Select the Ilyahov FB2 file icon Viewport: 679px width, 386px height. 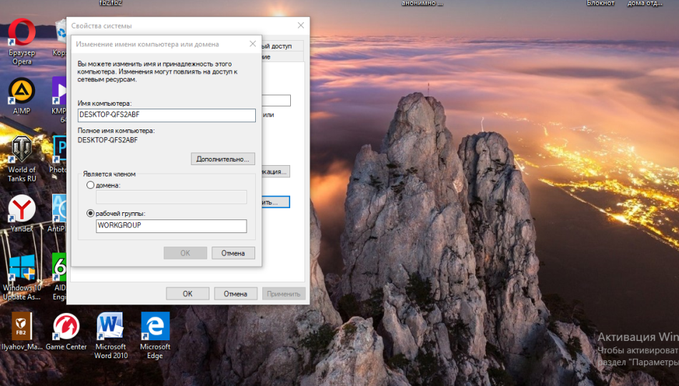pos(21,327)
